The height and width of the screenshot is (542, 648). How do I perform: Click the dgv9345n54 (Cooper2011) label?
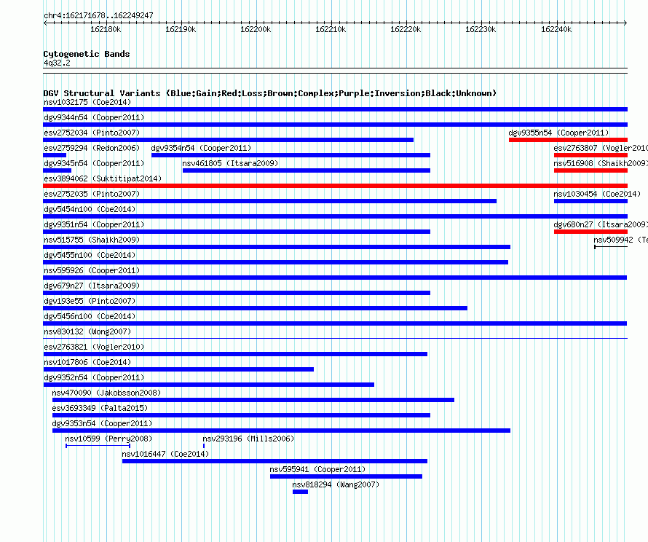pyautogui.click(x=94, y=163)
